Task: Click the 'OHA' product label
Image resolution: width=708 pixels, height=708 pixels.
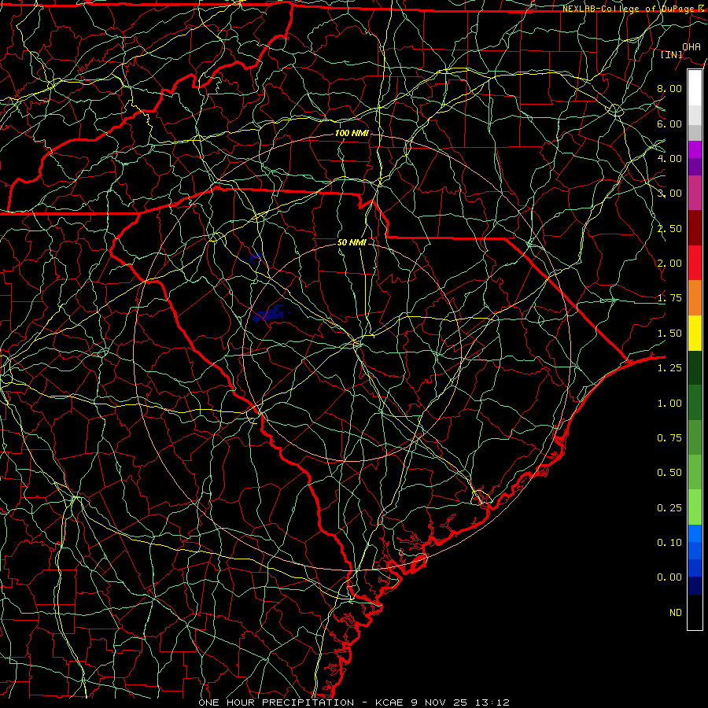Action: tap(691, 47)
